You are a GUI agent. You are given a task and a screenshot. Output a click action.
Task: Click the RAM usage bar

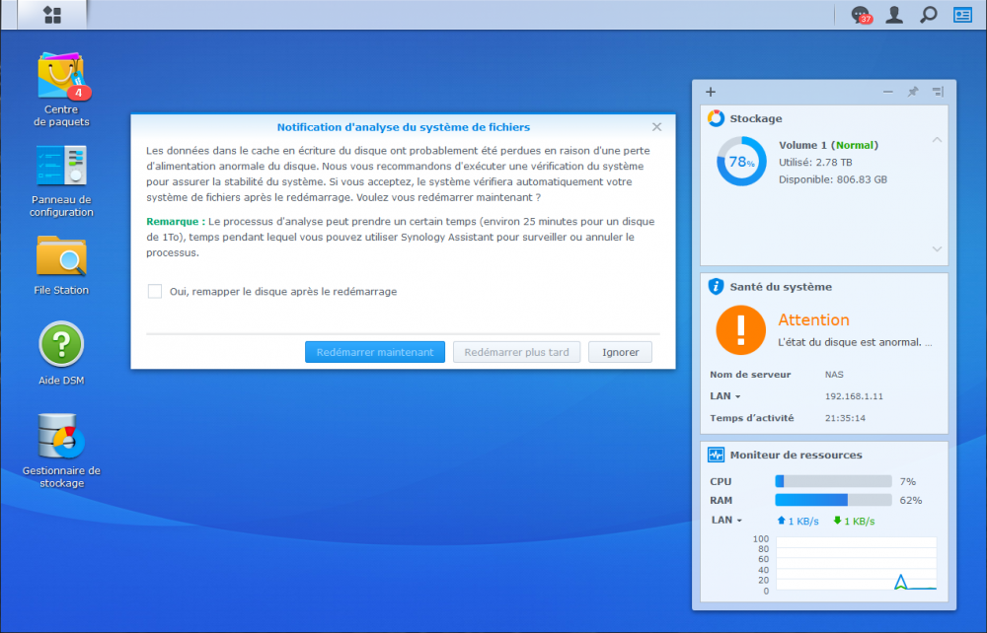[x=833, y=500]
